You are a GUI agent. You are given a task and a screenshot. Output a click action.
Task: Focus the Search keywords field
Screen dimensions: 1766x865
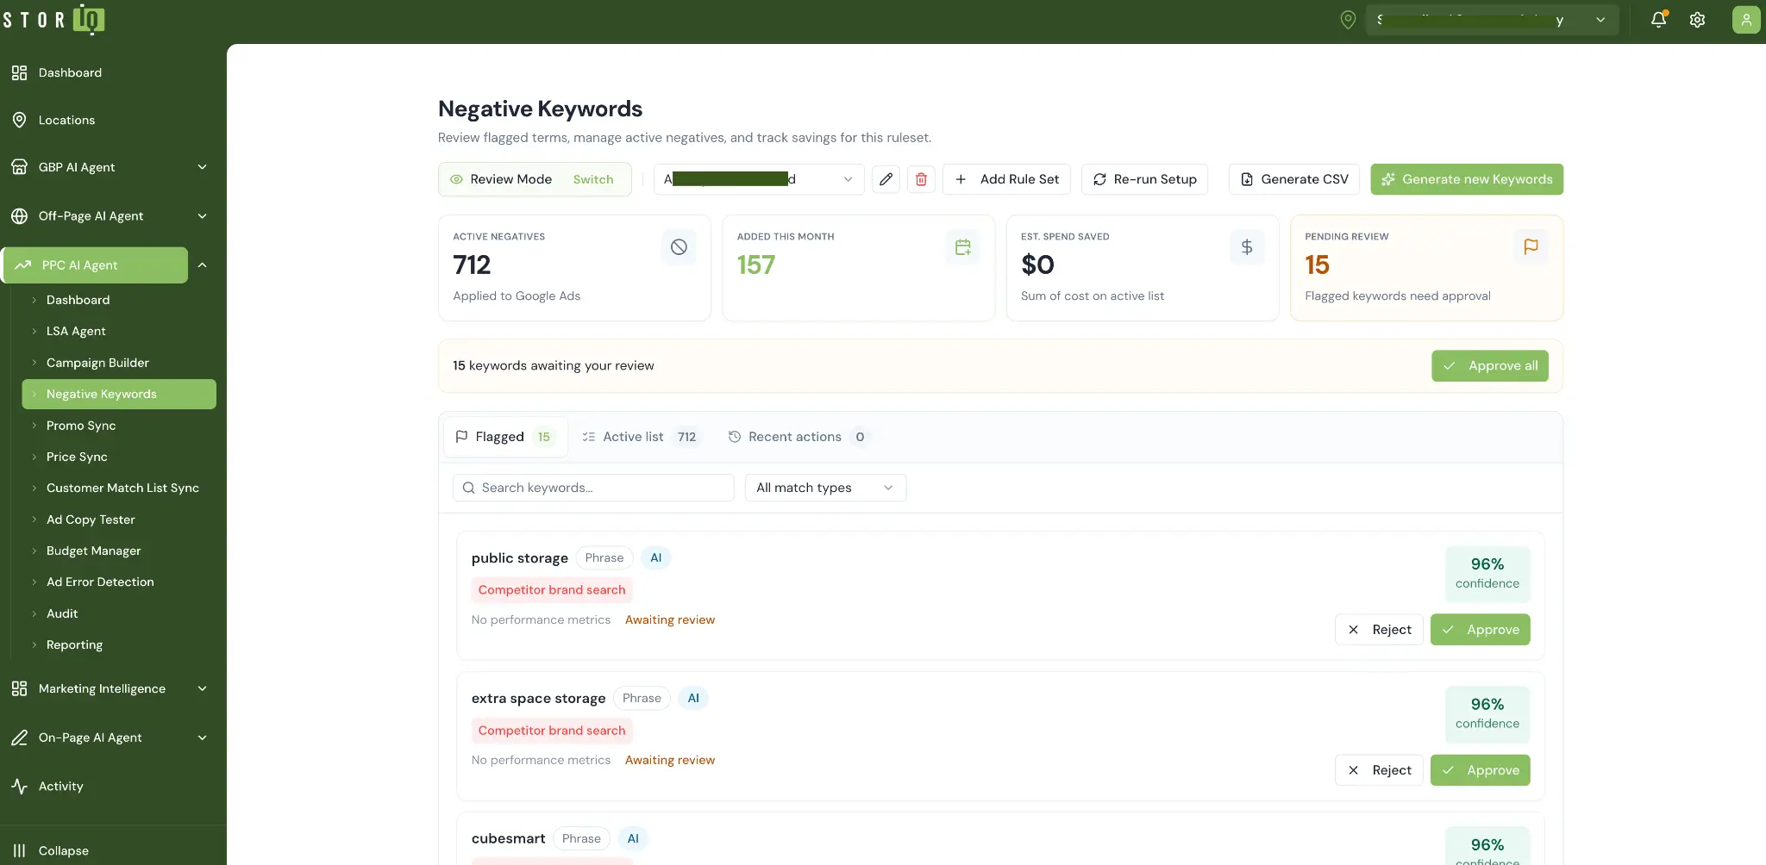tap(593, 488)
